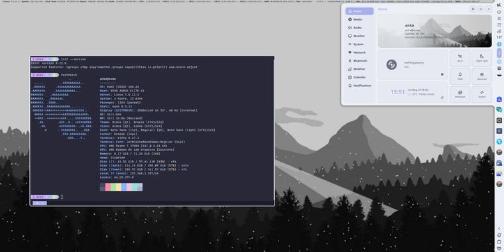Click the disc icon in media card
The image size is (504, 252).
pyautogui.click(x=391, y=64)
